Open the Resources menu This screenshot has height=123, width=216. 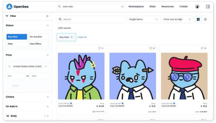click(x=167, y=7)
